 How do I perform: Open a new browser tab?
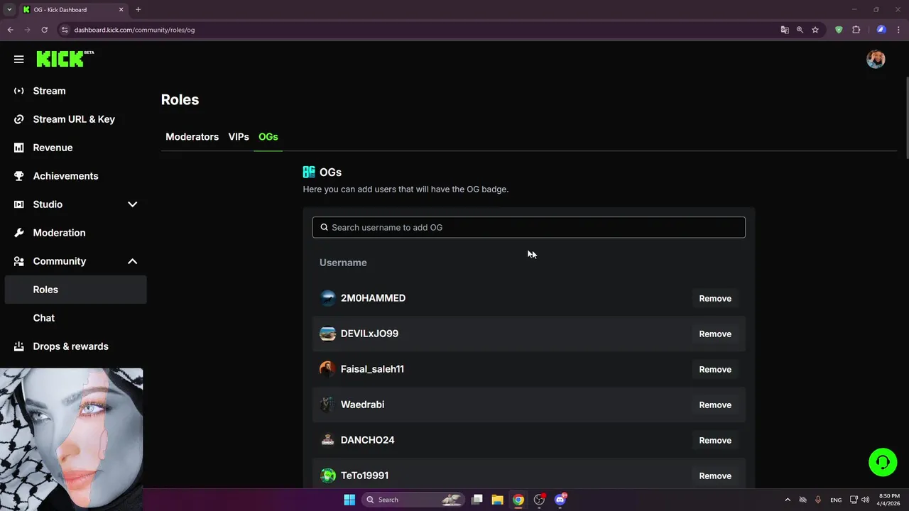[138, 9]
